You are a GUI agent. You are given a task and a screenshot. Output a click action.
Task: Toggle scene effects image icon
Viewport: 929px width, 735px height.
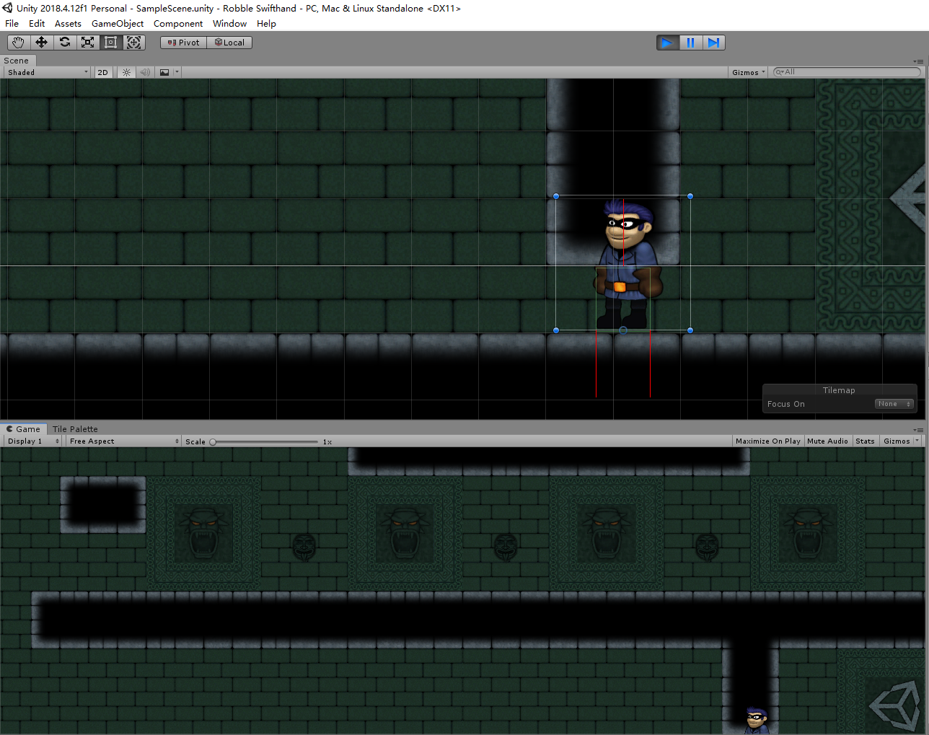[x=164, y=72]
